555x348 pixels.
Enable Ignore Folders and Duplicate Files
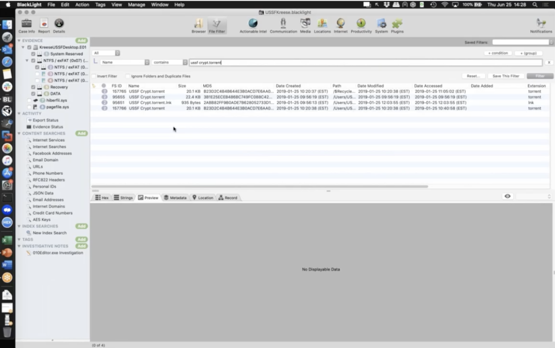[x=128, y=76]
